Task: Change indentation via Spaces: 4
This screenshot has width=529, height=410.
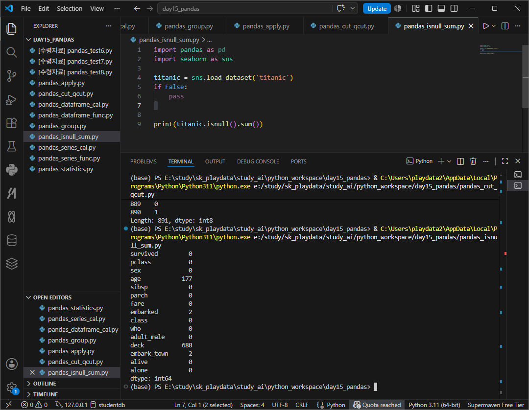Action: (x=252, y=405)
